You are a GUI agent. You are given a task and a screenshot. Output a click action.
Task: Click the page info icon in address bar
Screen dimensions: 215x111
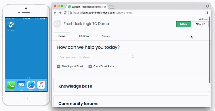click(x=71, y=13)
